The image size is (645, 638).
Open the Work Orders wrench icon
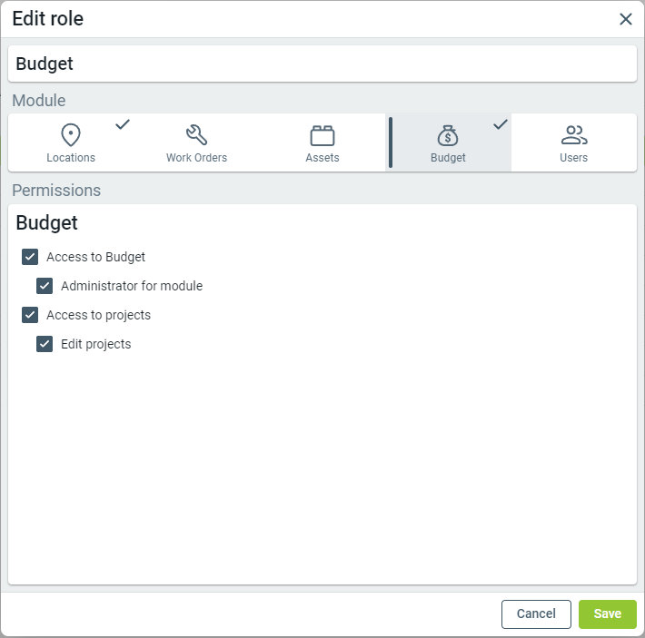196,135
